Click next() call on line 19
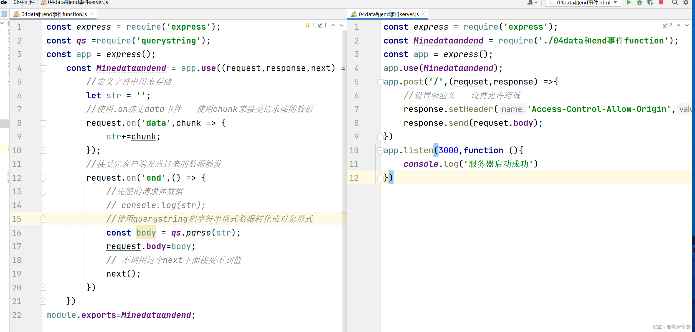Screen dimensions: 695x332 click(x=123, y=274)
